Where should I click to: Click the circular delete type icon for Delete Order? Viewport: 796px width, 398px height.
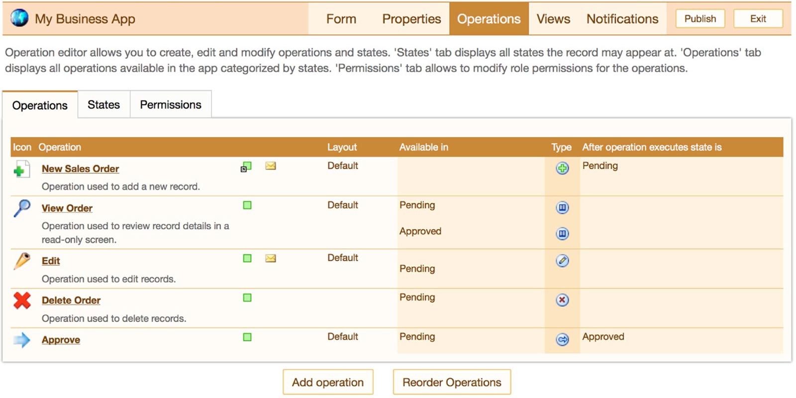tap(562, 300)
